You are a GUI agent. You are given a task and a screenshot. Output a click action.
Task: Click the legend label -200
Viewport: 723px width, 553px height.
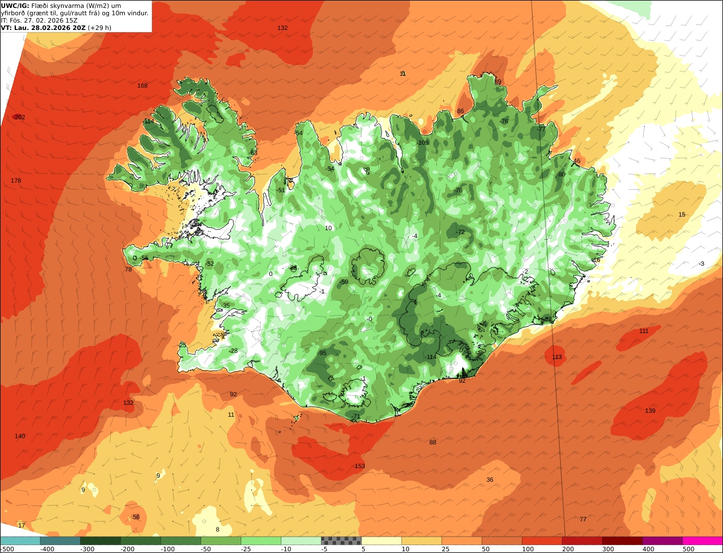(128, 548)
